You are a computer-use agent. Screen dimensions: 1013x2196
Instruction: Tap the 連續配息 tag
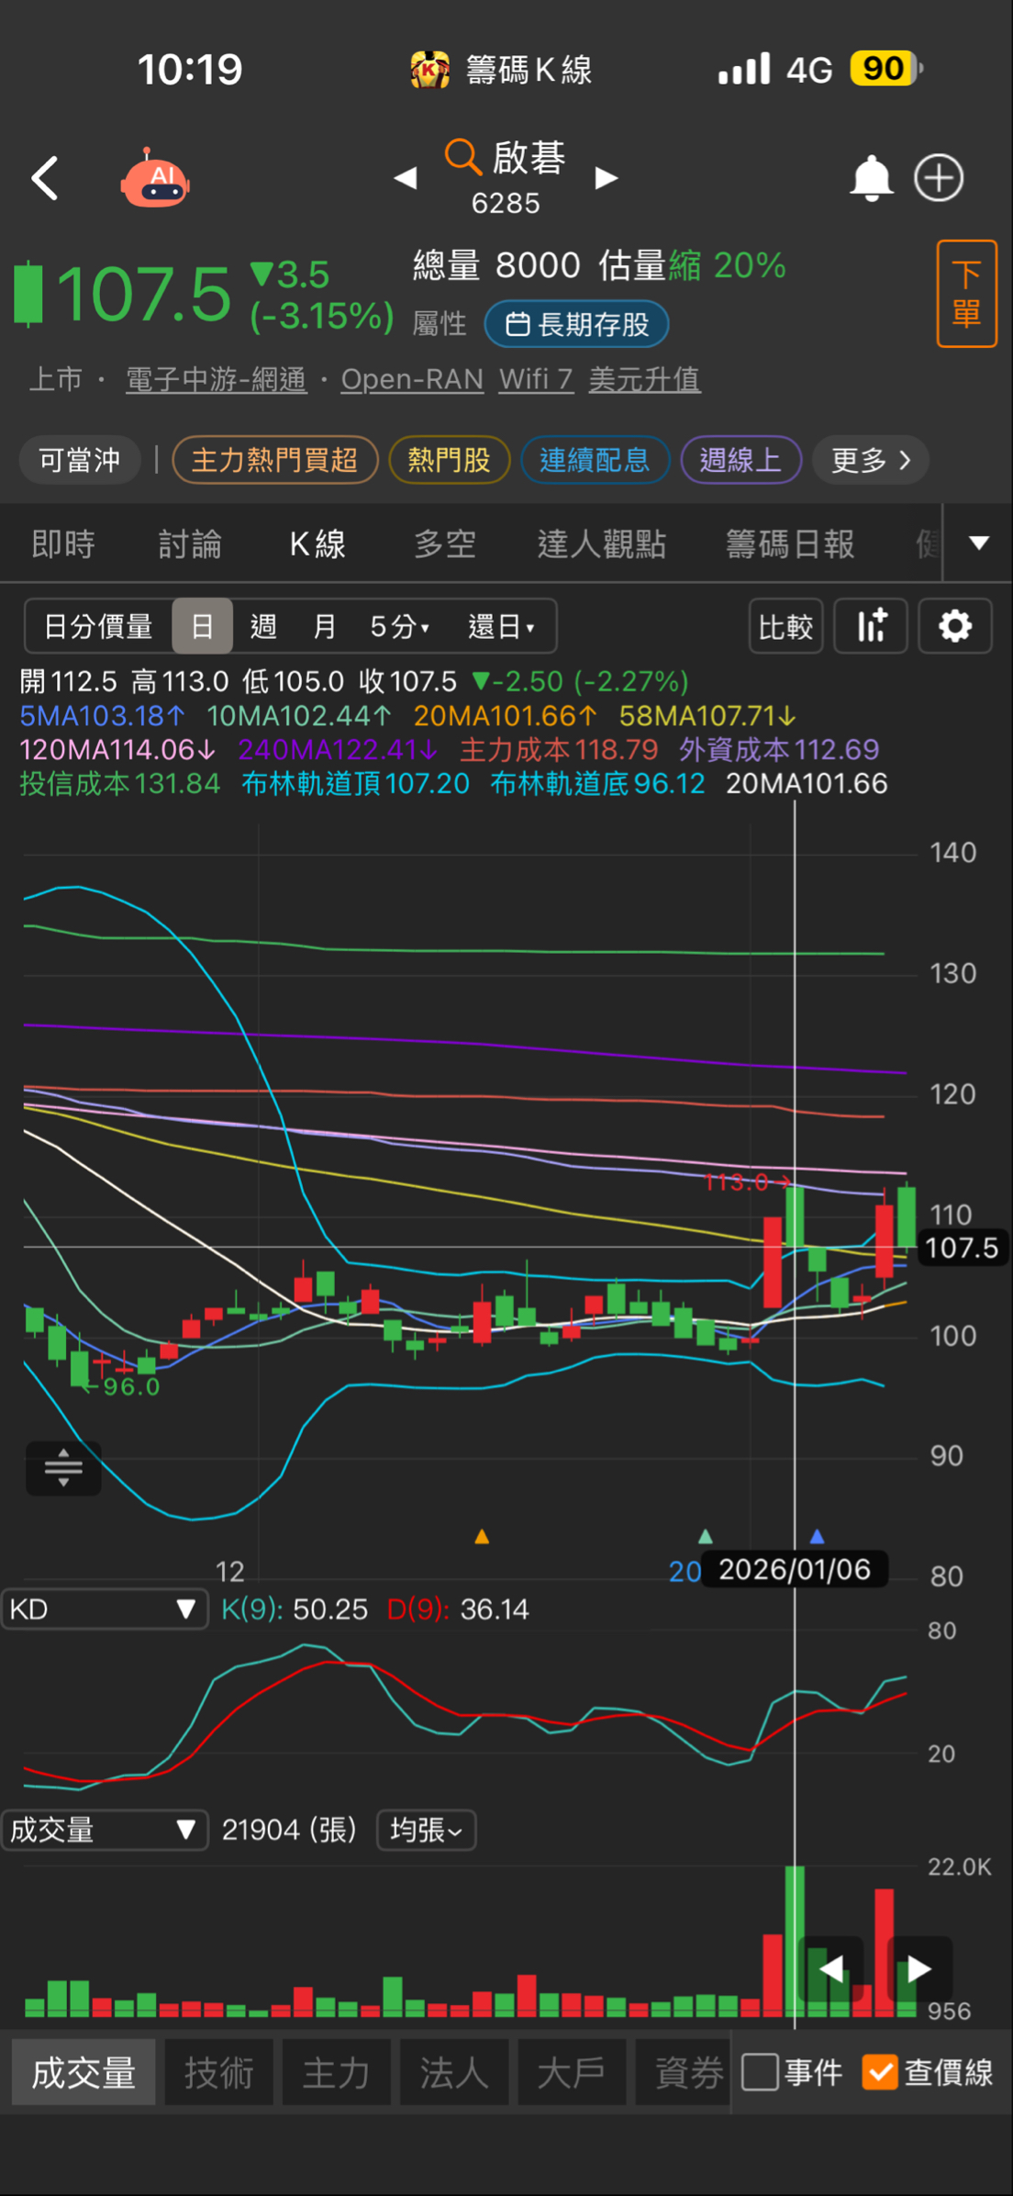[595, 460]
